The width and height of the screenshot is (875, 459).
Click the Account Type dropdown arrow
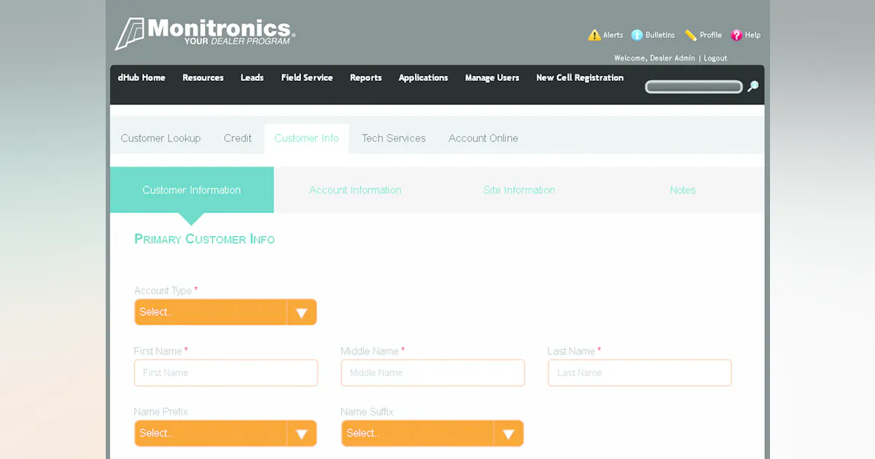(302, 313)
